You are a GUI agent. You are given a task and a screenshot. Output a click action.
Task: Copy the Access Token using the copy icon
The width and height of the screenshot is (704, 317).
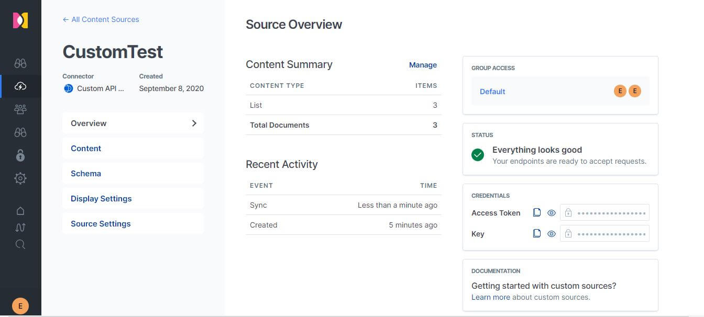[537, 212]
